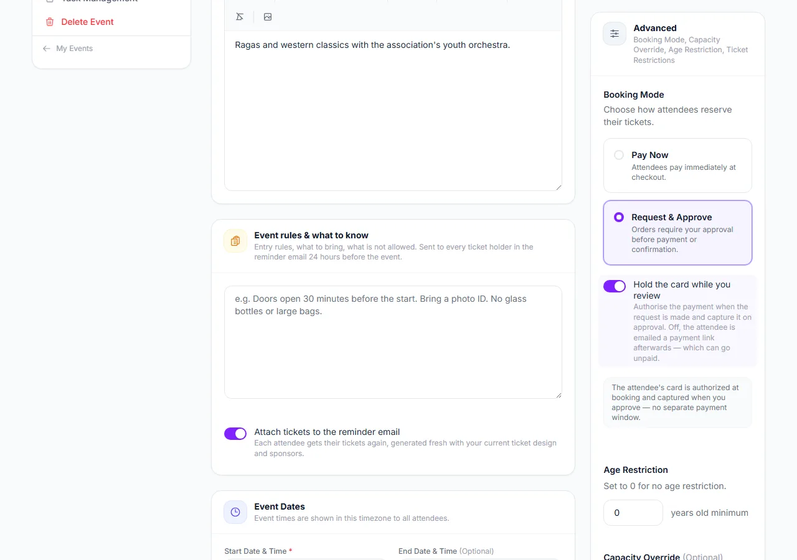Click the trash icon beside Delete Event
The height and width of the screenshot is (560, 797).
pyautogui.click(x=50, y=22)
